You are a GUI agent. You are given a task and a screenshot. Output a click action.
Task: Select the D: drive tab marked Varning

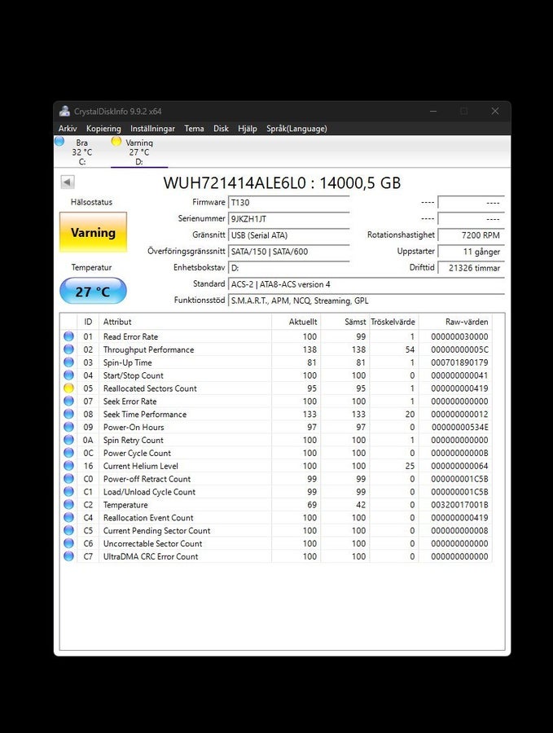pos(138,152)
